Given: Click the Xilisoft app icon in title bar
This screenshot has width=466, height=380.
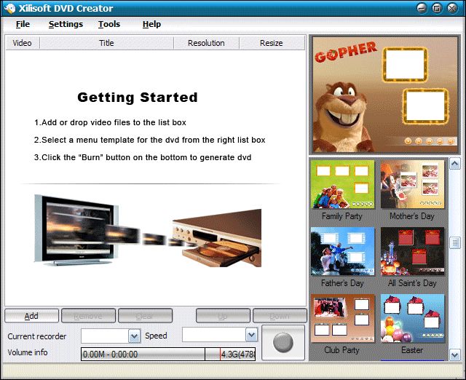Looking at the screenshot, I should click(x=10, y=8).
